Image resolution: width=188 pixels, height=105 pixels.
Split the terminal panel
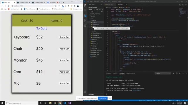tap(177, 73)
